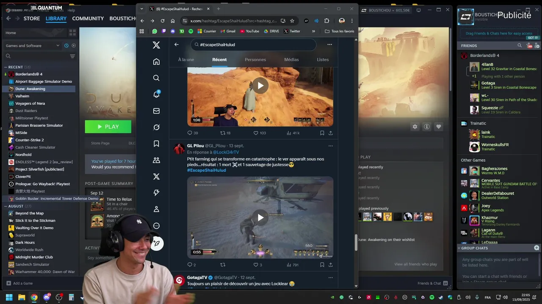Open X search settings three dots
The image size is (542, 304).
[329, 44]
